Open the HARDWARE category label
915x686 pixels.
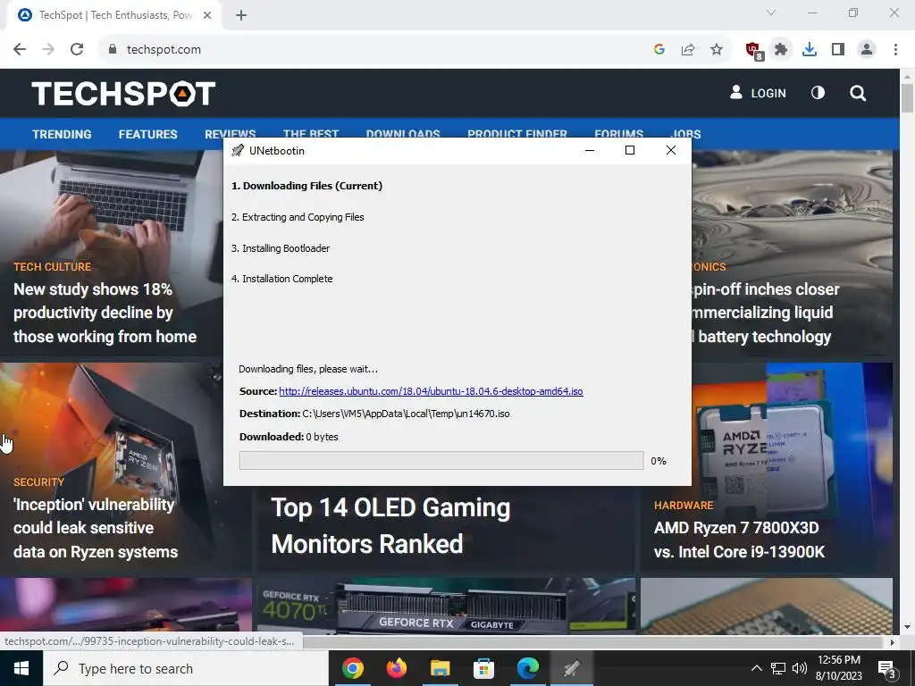pos(684,506)
